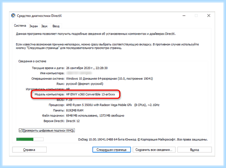This screenshot has width=226, height=168.
Task: Click the page file value 6948 МБ использовано
Action: (82, 115)
